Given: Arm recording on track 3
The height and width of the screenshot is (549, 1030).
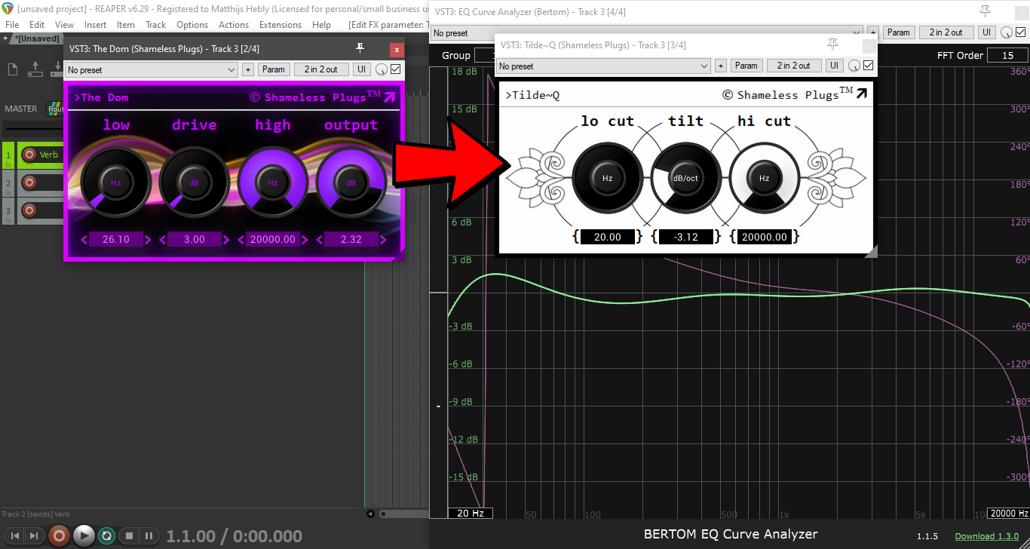Looking at the screenshot, I should [29, 210].
